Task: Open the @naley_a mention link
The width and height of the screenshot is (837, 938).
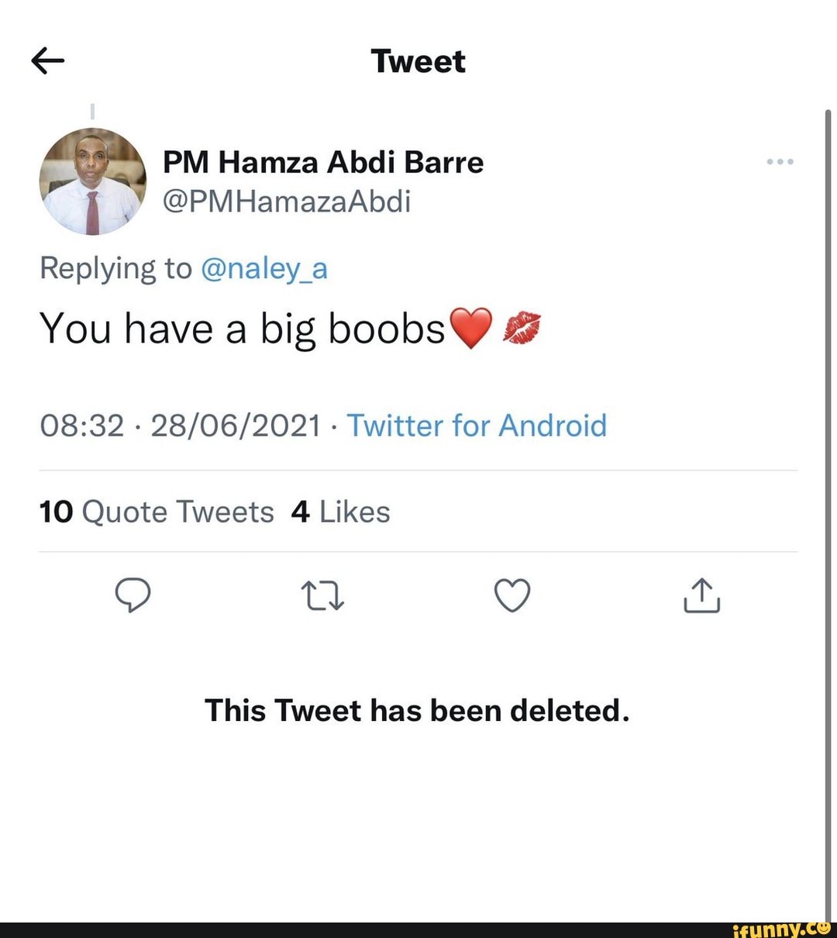Action: (x=263, y=268)
